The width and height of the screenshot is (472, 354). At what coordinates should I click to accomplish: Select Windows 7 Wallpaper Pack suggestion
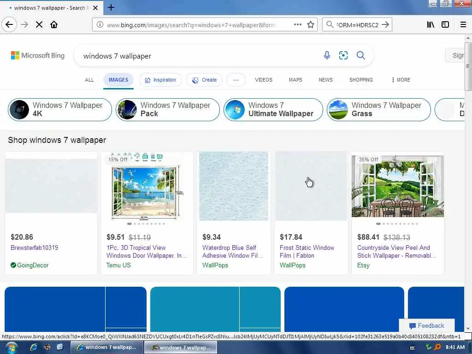pos(168,110)
